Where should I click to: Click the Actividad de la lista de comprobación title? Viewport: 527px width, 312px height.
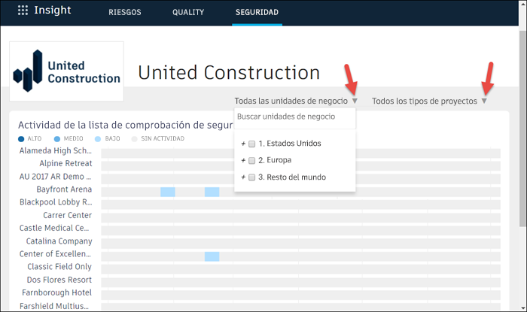point(126,125)
